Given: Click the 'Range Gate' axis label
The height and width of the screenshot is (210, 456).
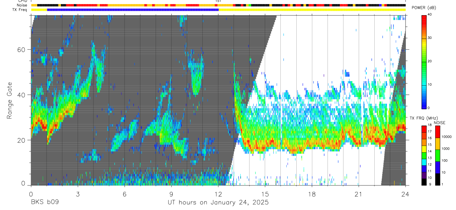Looking at the screenshot, I should (x=10, y=101).
